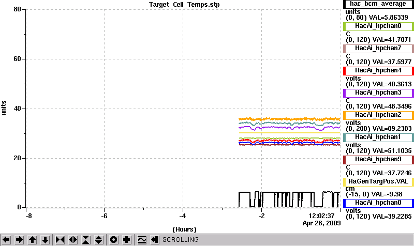Select the HaGenTargPos.VAL legend entry
This screenshot has height=246, width=414.
coord(378,182)
